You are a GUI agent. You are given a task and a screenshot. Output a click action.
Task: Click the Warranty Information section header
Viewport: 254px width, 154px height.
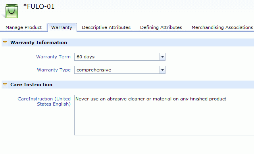point(38,42)
